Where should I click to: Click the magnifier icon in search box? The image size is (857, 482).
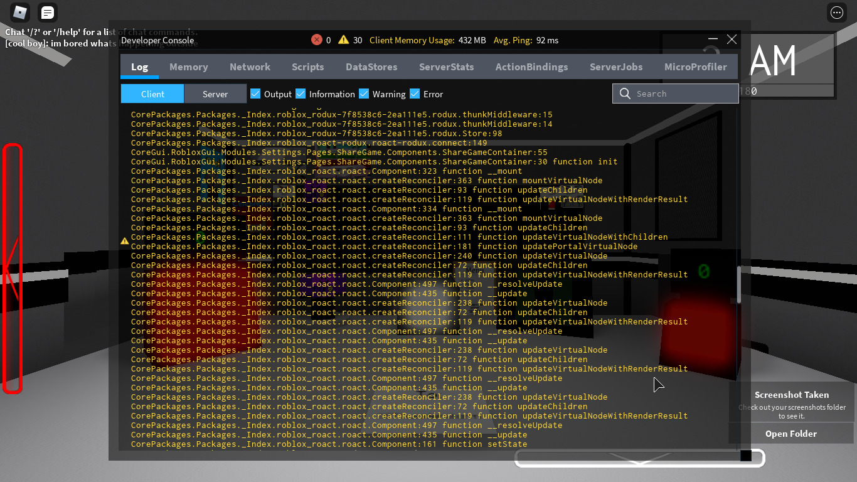(x=625, y=94)
